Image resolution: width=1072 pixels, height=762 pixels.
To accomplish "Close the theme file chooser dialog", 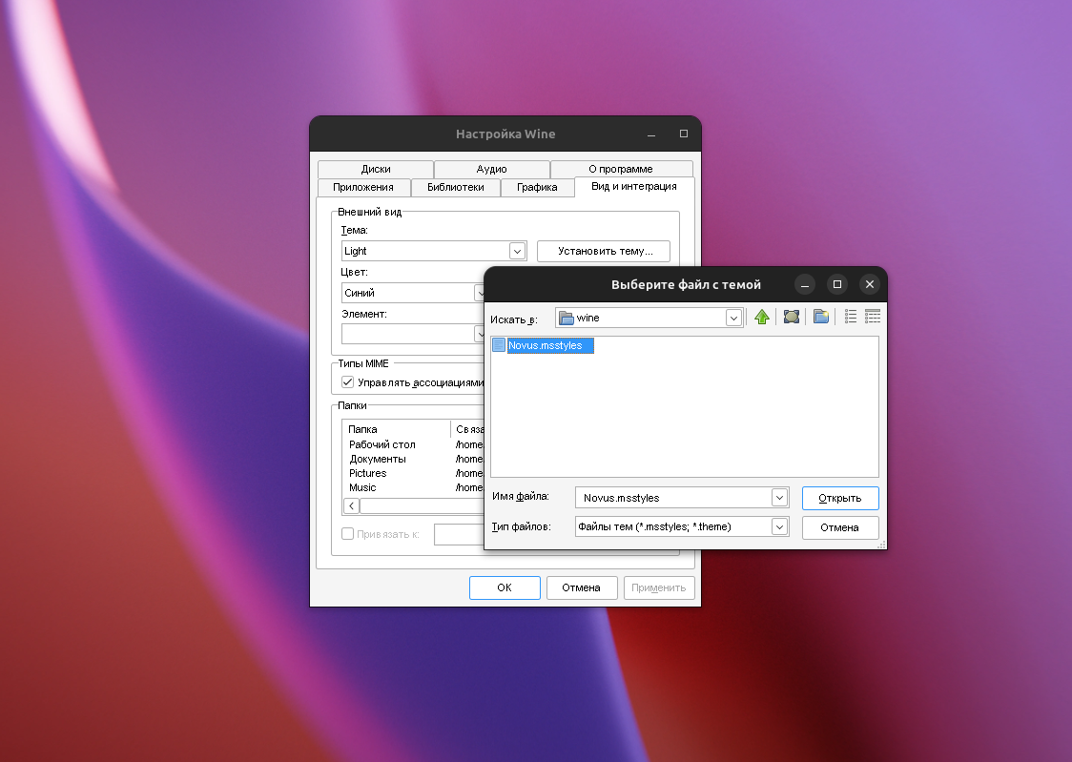I will 869,284.
